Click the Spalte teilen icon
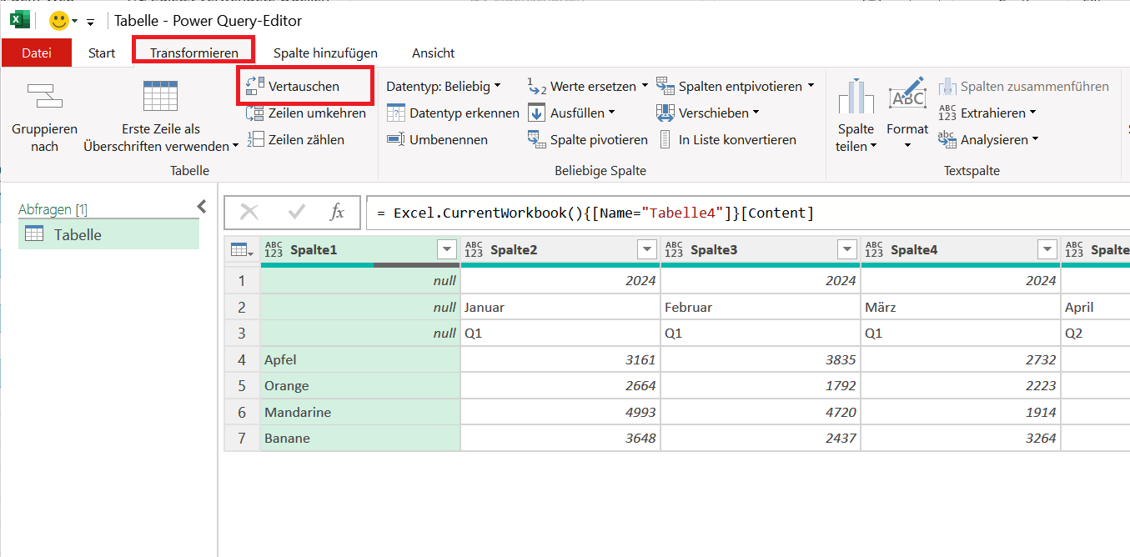 856,97
